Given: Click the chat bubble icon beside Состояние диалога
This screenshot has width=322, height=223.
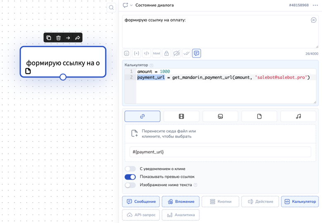Looking at the screenshot, I should point(125,5).
